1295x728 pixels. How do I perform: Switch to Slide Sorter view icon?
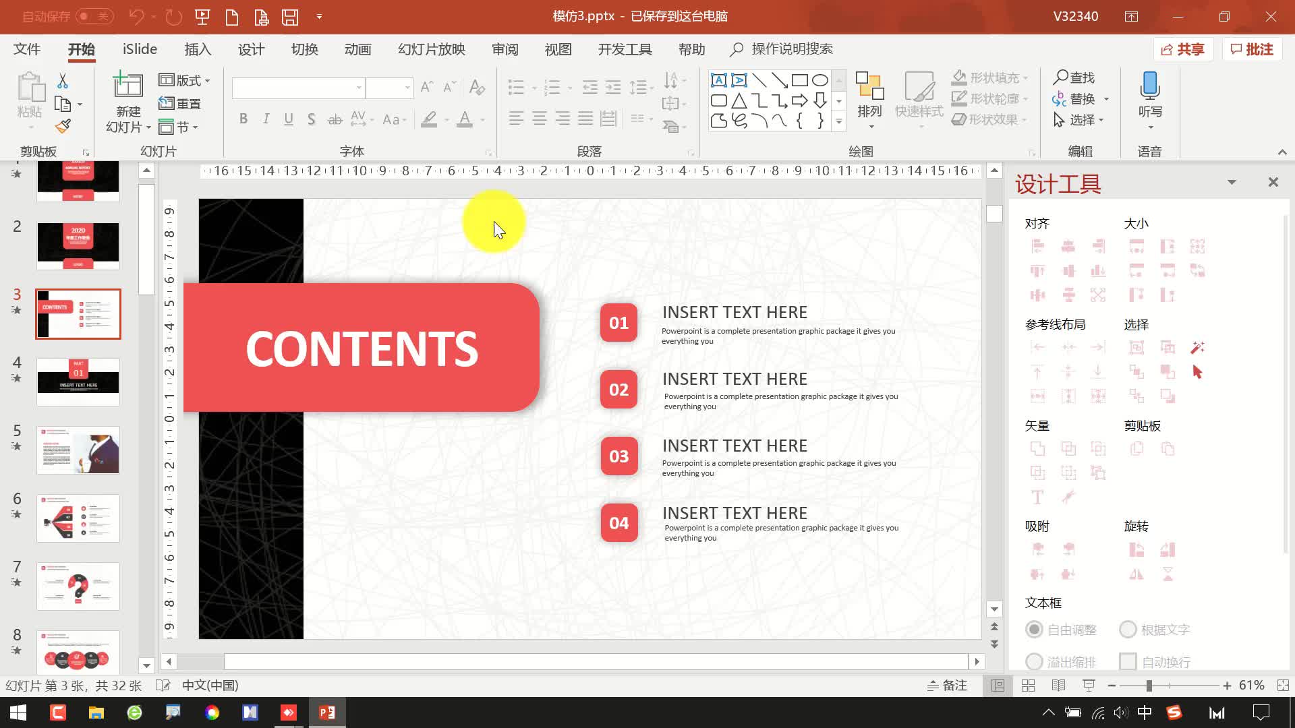1028,686
